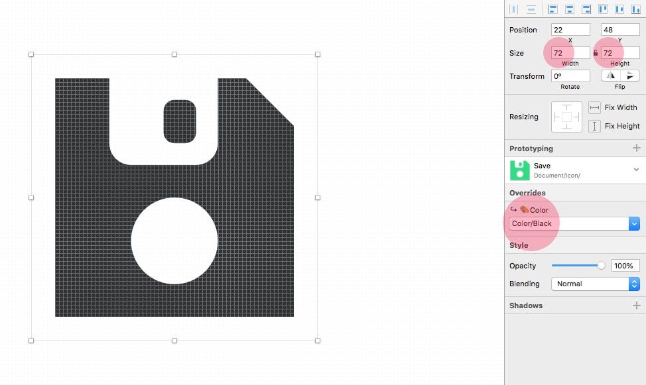Open the Blending mode Normal dropdown

(x=596, y=284)
